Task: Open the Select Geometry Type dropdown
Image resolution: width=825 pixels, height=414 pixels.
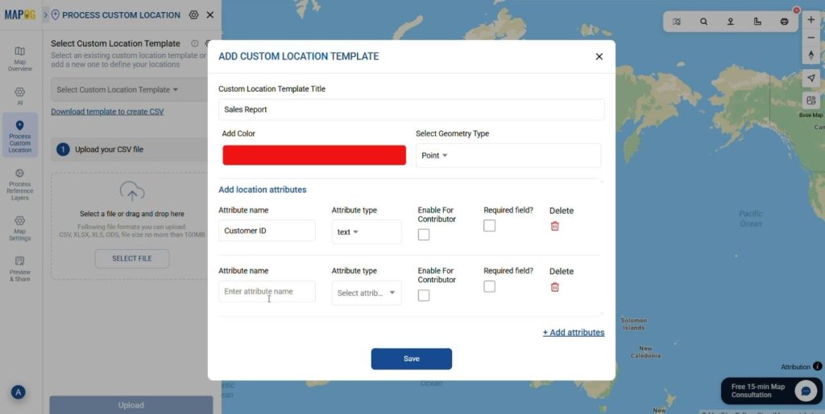Action: point(508,156)
